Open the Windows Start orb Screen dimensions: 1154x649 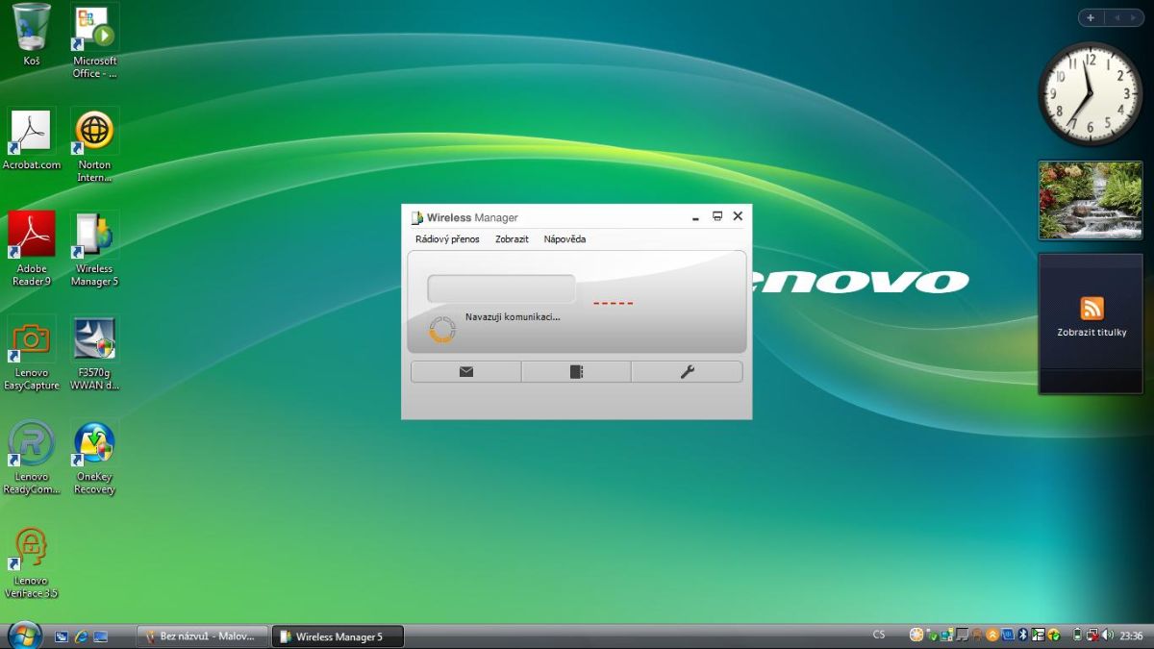tap(24, 635)
